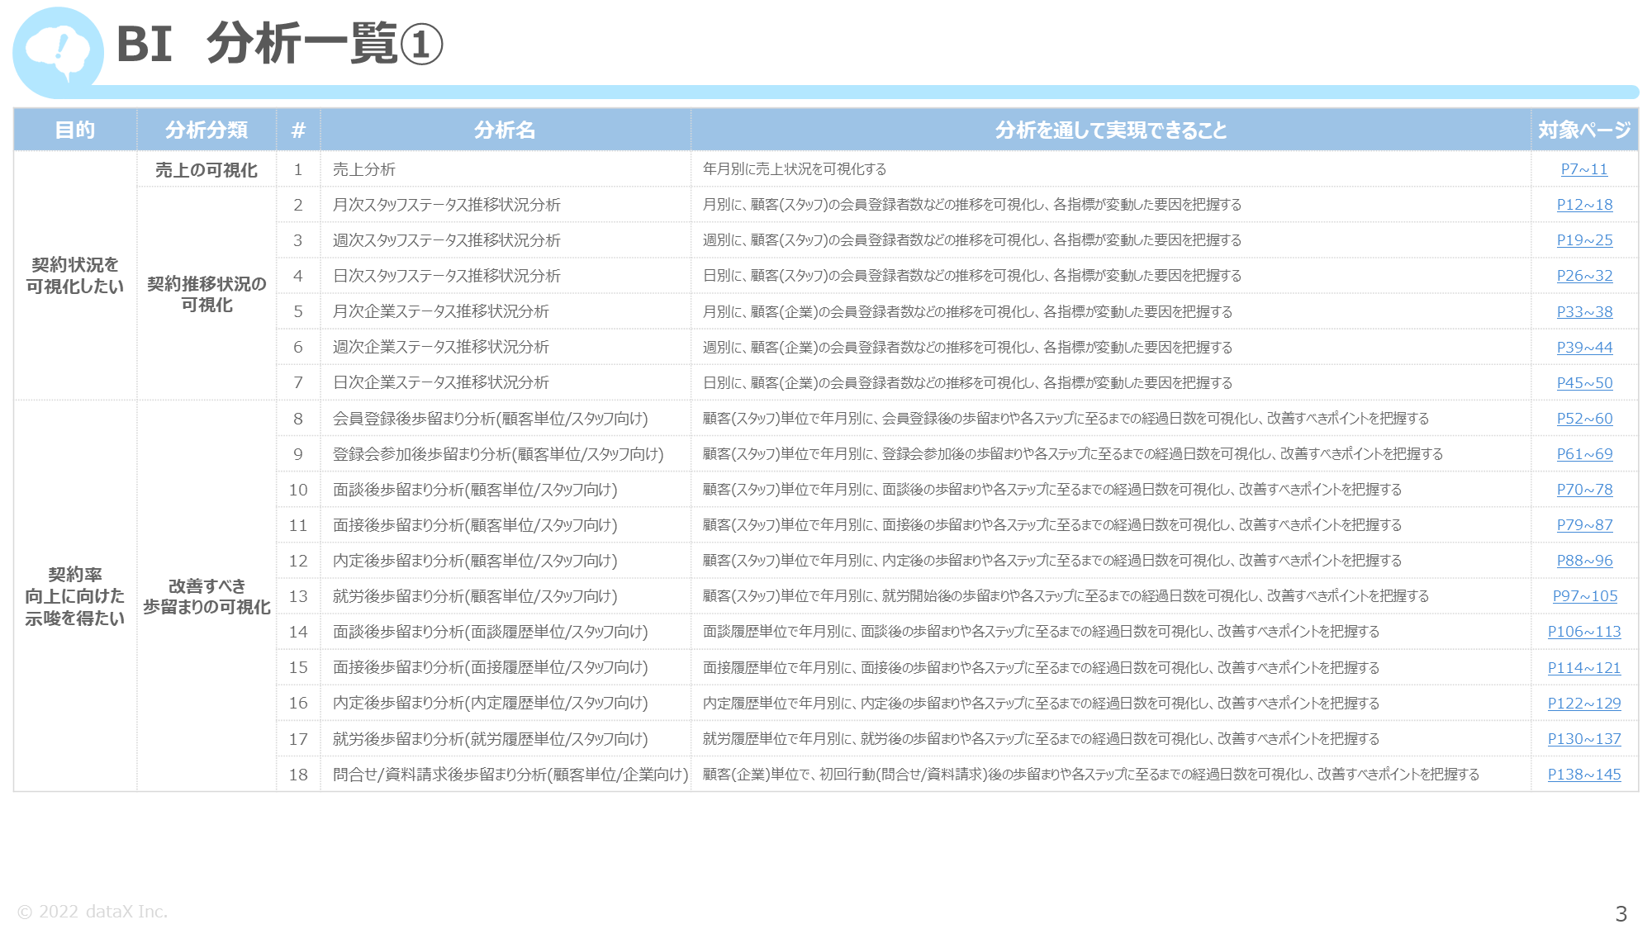Select 面談後歩留まり分析(面談履歴単位/スタッフ向け) name
Viewport: 1652px width, 929px height.
pos(491,632)
